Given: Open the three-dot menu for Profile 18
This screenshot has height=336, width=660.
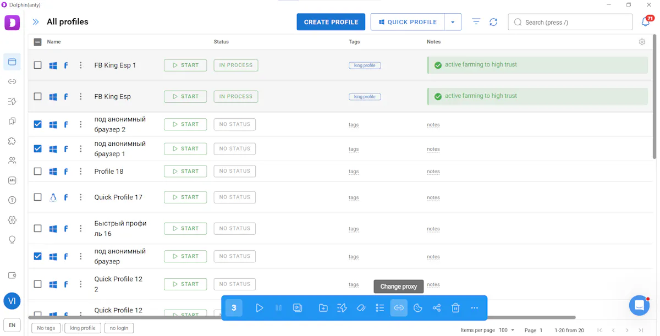Looking at the screenshot, I should [81, 171].
